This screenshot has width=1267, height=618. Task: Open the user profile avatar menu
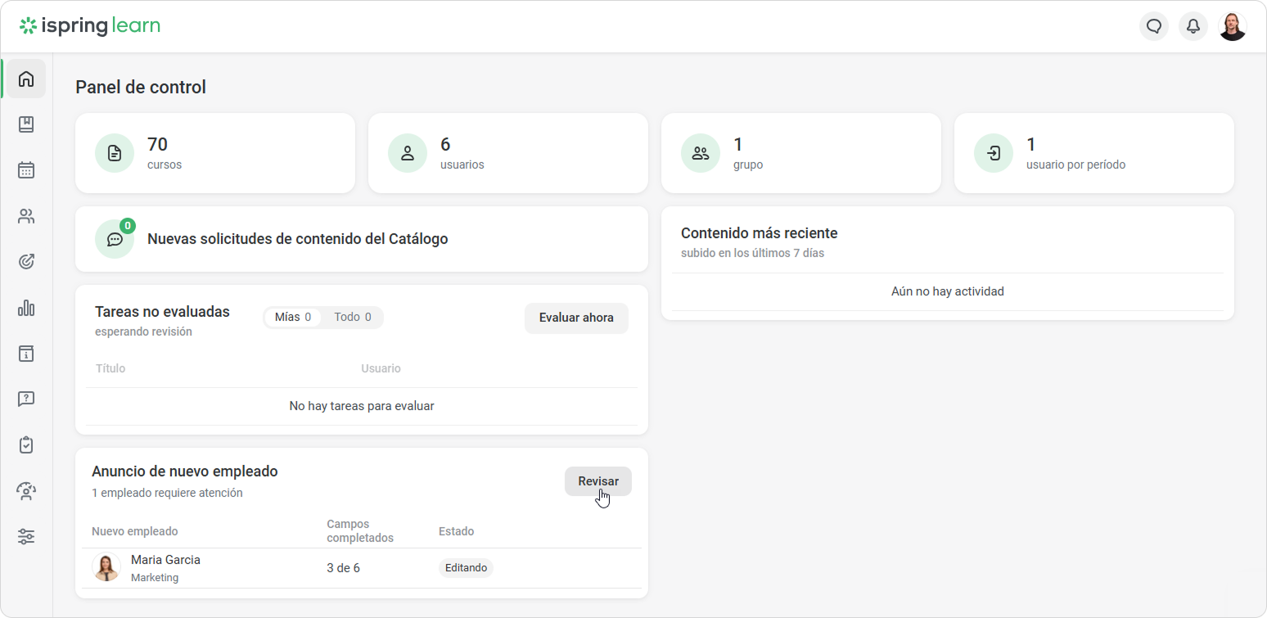coord(1232,26)
